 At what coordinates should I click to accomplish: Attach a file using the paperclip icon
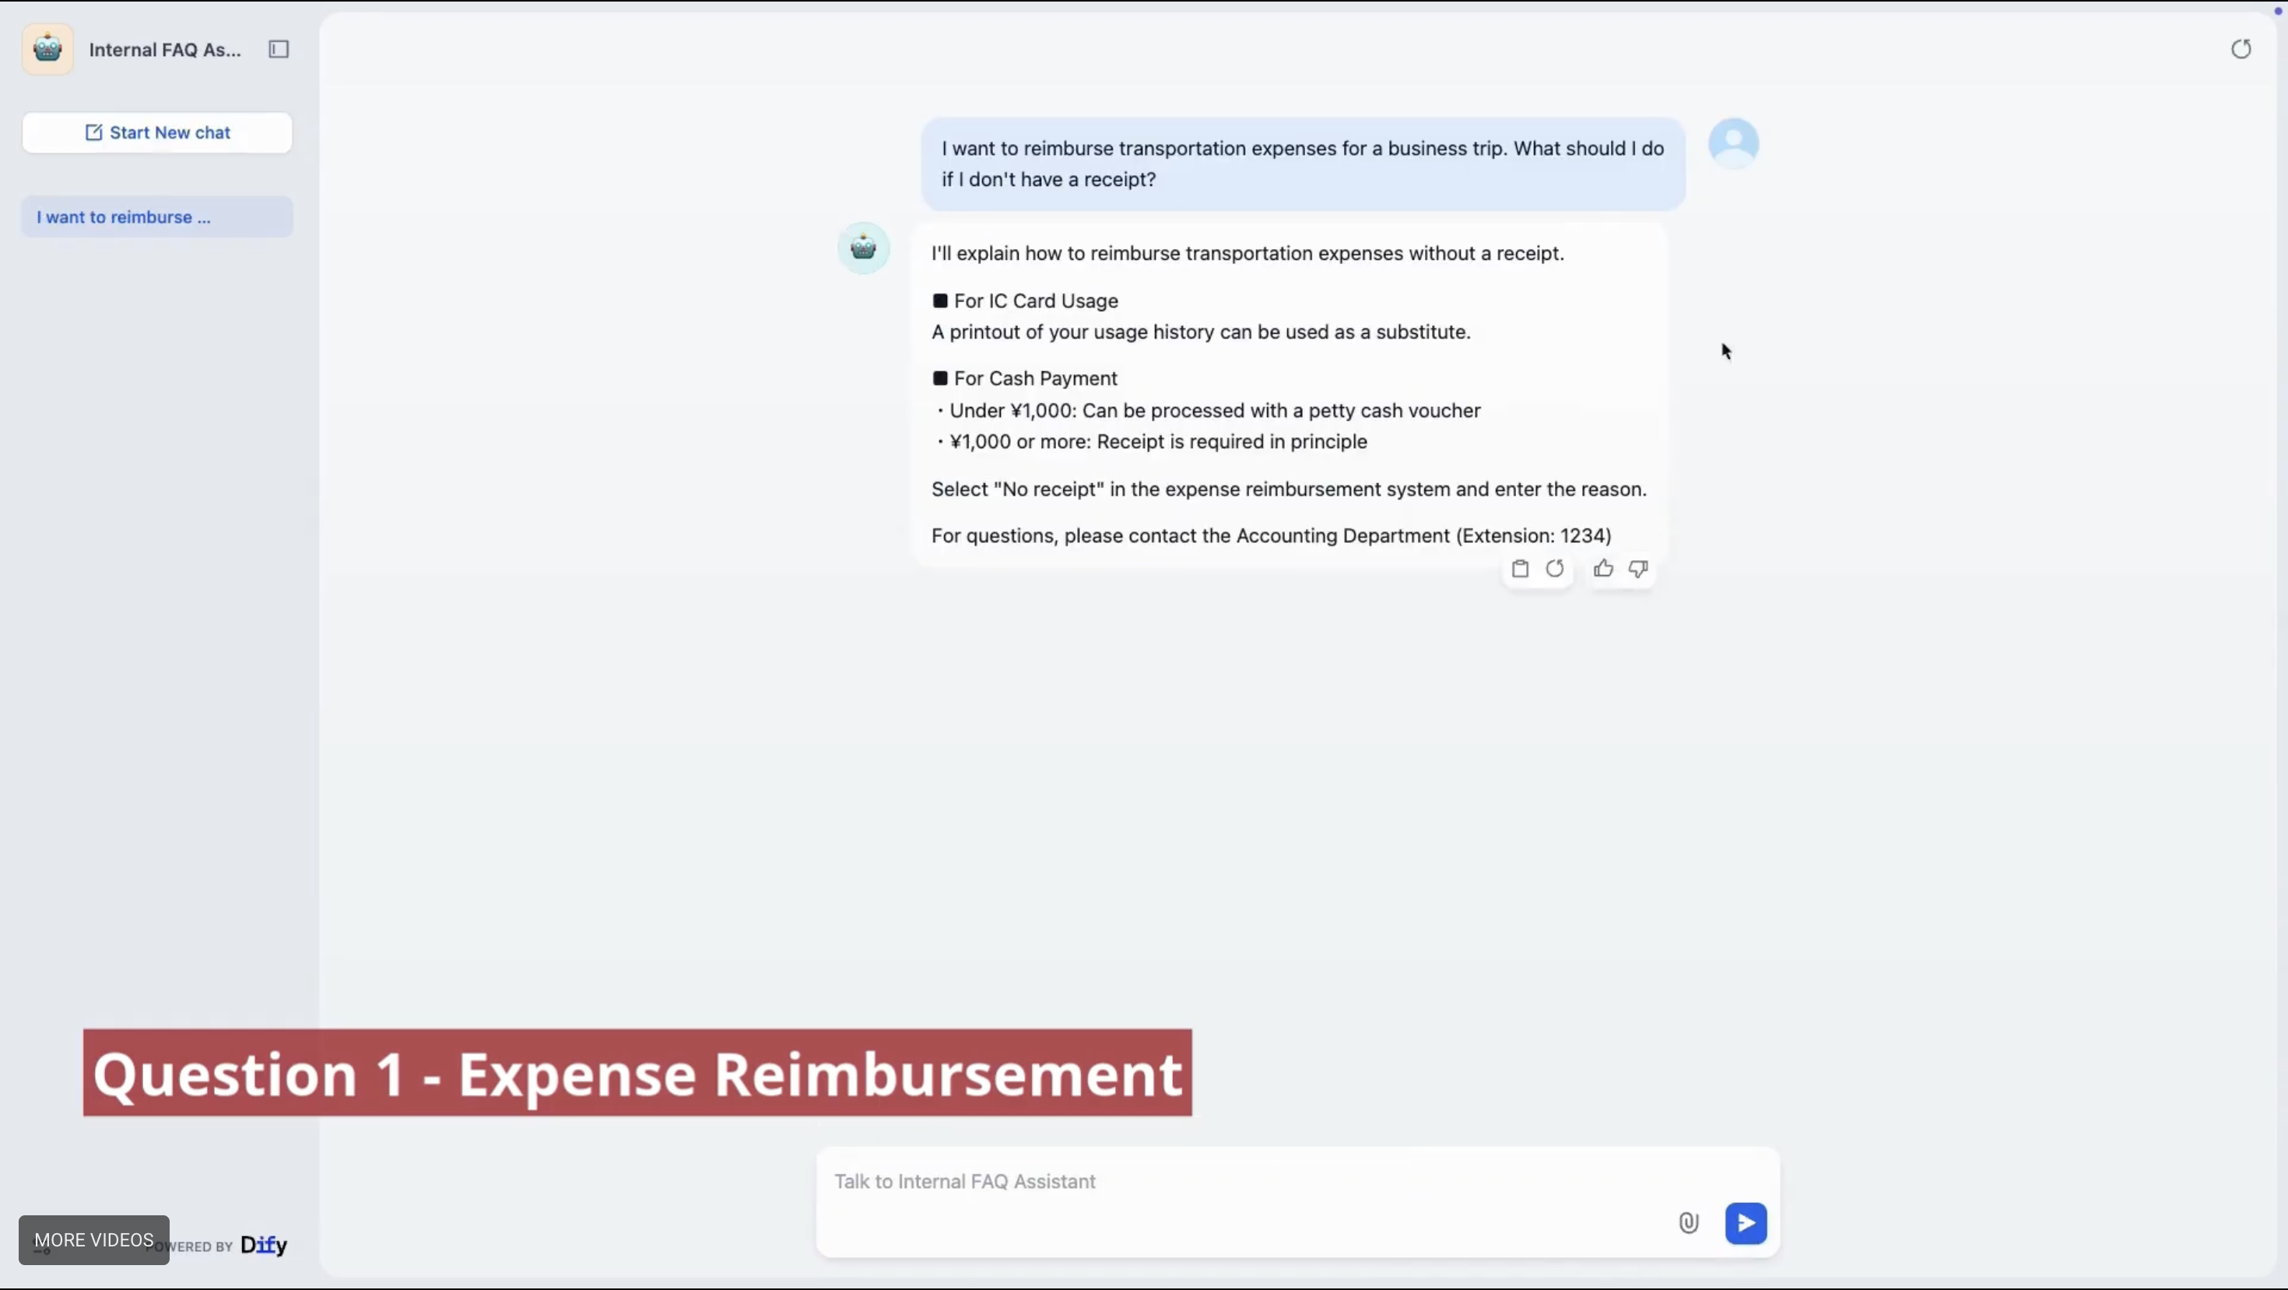pyautogui.click(x=1689, y=1222)
